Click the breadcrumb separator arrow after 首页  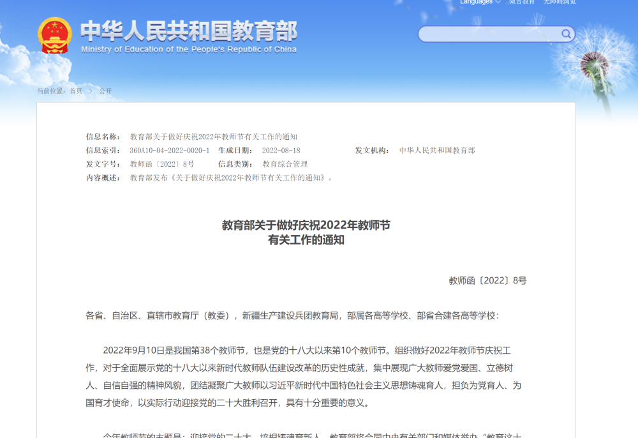[91, 91]
